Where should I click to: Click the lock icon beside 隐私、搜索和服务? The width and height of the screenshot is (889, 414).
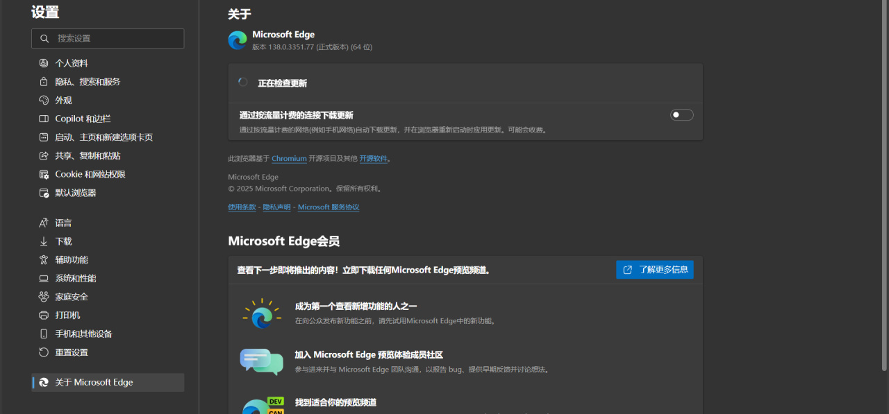coord(44,82)
